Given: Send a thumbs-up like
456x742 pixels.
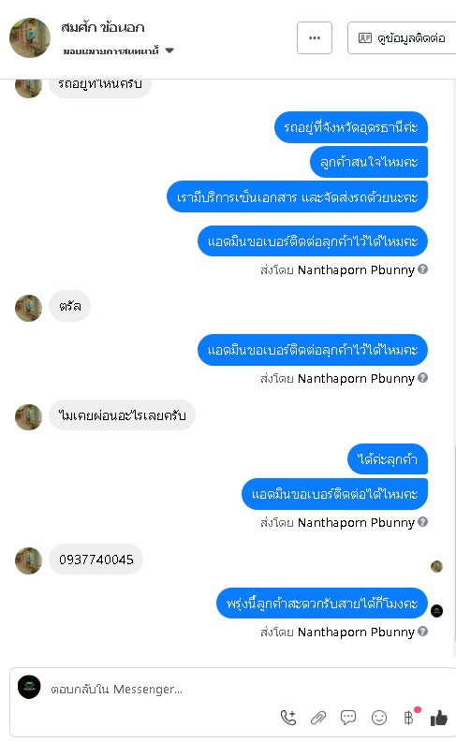Looking at the screenshot, I should [x=439, y=718].
